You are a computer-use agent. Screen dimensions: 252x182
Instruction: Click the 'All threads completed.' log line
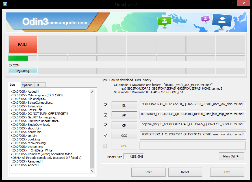pos(46,158)
